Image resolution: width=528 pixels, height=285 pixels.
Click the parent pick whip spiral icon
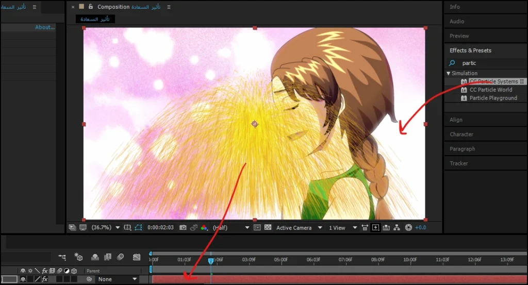pyautogui.click(x=89, y=279)
